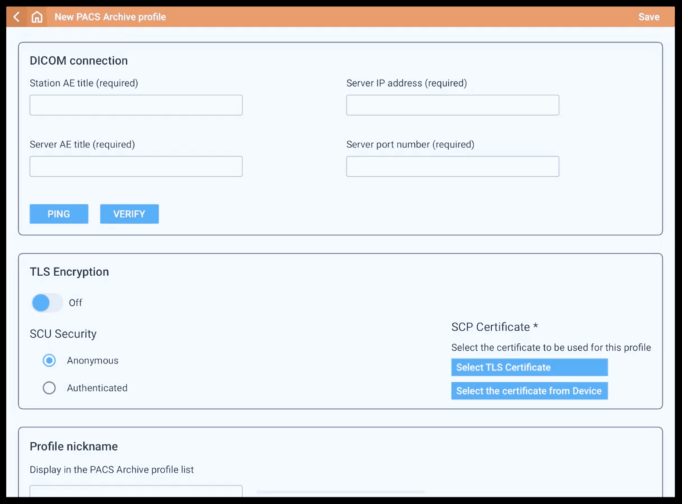Select the DICOM connection section header
The image size is (682, 504).
tap(79, 60)
